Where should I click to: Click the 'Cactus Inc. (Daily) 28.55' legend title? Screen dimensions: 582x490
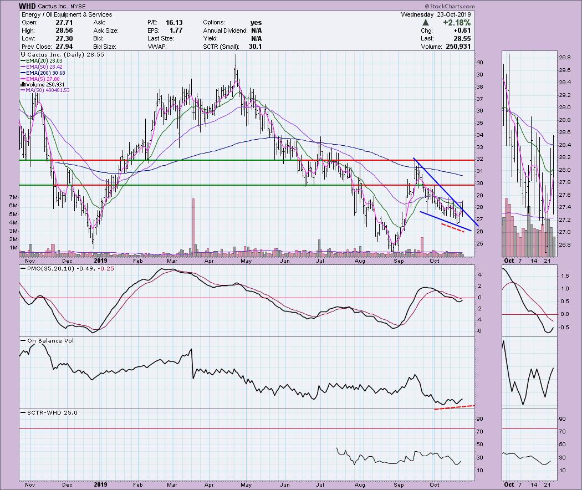click(66, 54)
